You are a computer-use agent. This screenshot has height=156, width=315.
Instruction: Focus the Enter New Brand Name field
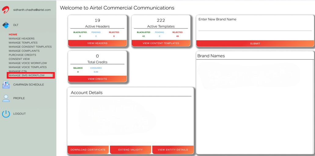tap(255, 27)
